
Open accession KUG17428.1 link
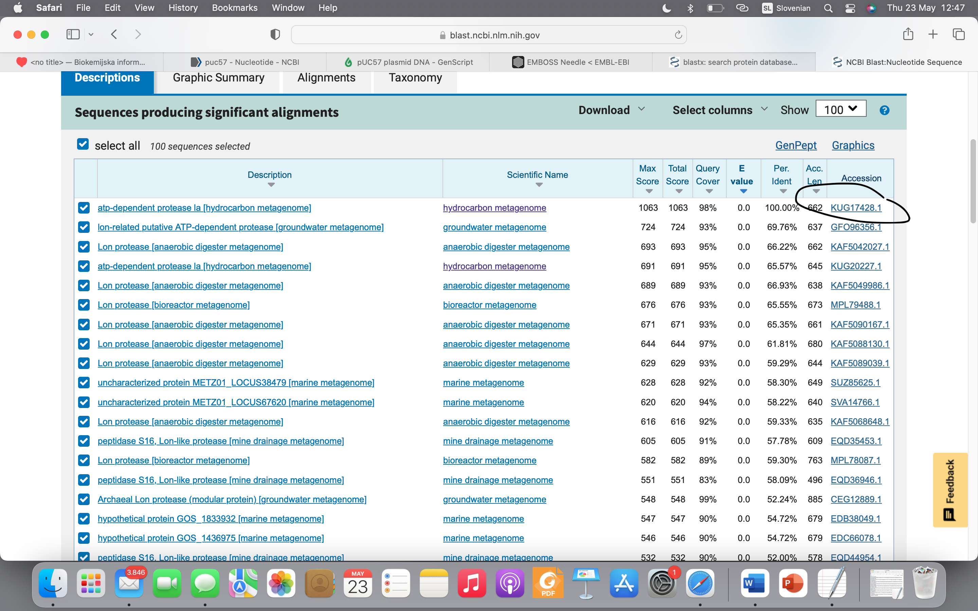pyautogui.click(x=855, y=208)
